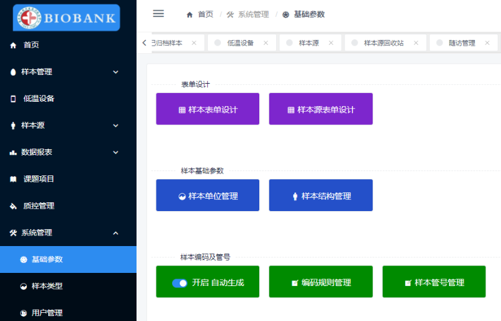The image size is (501, 321).
Task: Close the 低温设备 tab
Action: tap(266, 43)
